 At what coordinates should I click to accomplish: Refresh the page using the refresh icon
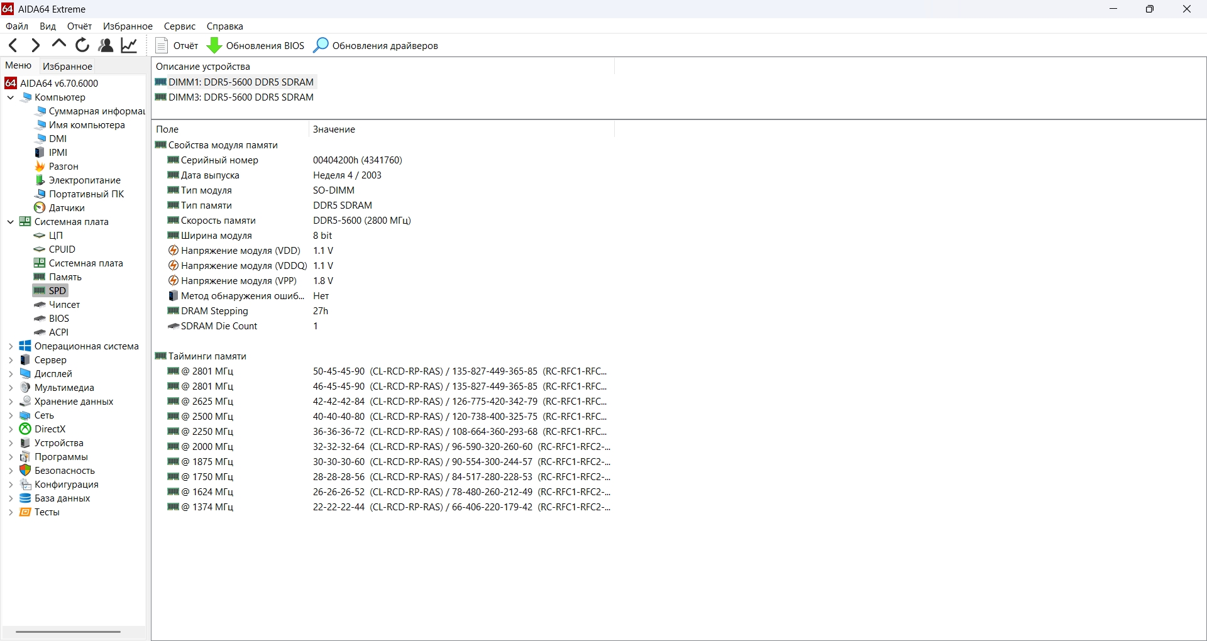[82, 45]
